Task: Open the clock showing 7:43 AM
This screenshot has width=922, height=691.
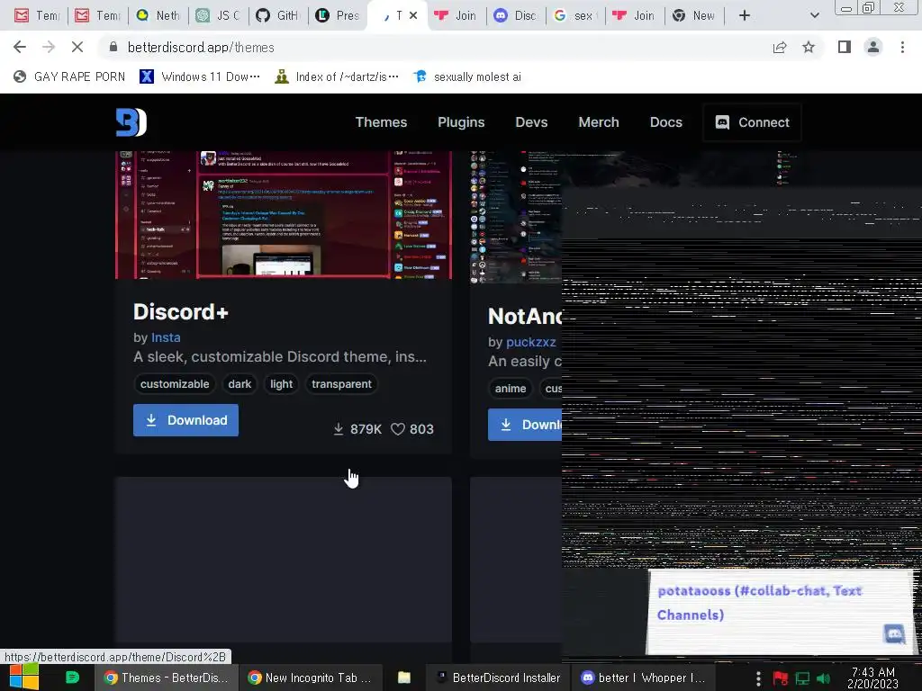Action: point(872,678)
